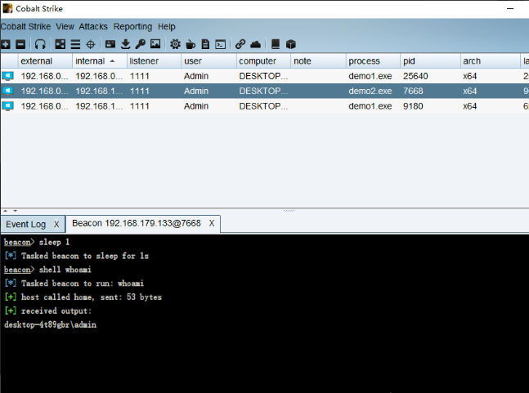Screen dimensions: 529x393
Task: Open the help book icon in the toolbar
Action: (276, 44)
